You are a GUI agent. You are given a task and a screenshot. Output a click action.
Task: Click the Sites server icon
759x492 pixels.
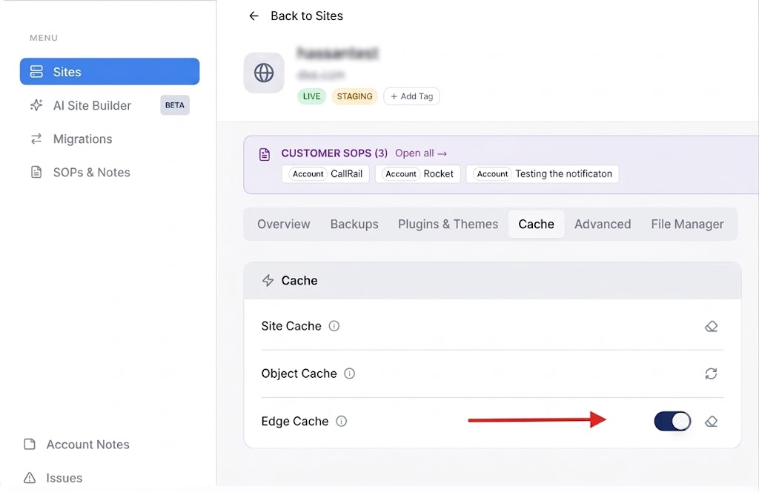36,72
